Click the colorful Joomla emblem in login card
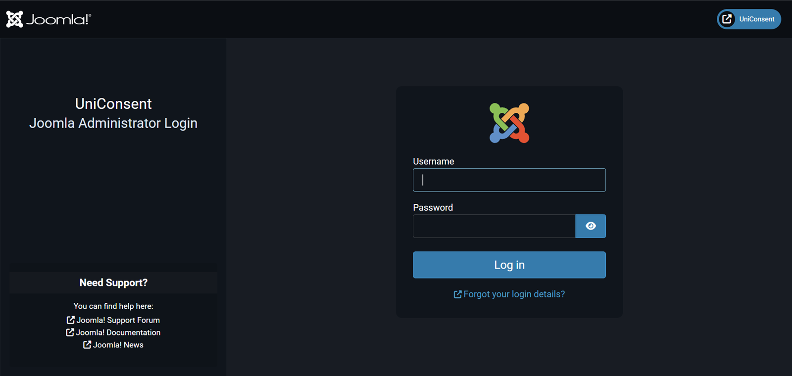The image size is (792, 376). tap(509, 123)
